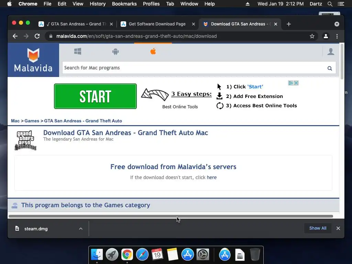Click the search magnifier in Malavida search bar
The height and width of the screenshot is (264, 352).
point(330,68)
